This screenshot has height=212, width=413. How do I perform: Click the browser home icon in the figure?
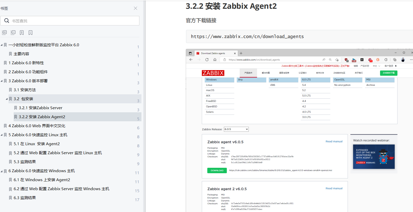(215, 60)
